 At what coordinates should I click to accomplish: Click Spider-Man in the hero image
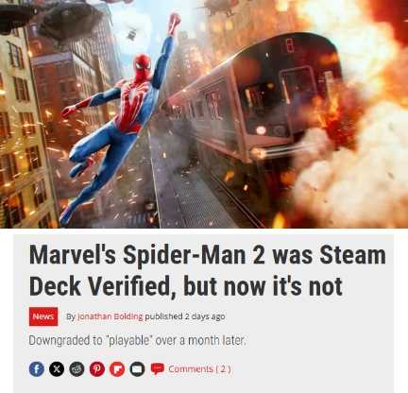pyautogui.click(x=121, y=120)
